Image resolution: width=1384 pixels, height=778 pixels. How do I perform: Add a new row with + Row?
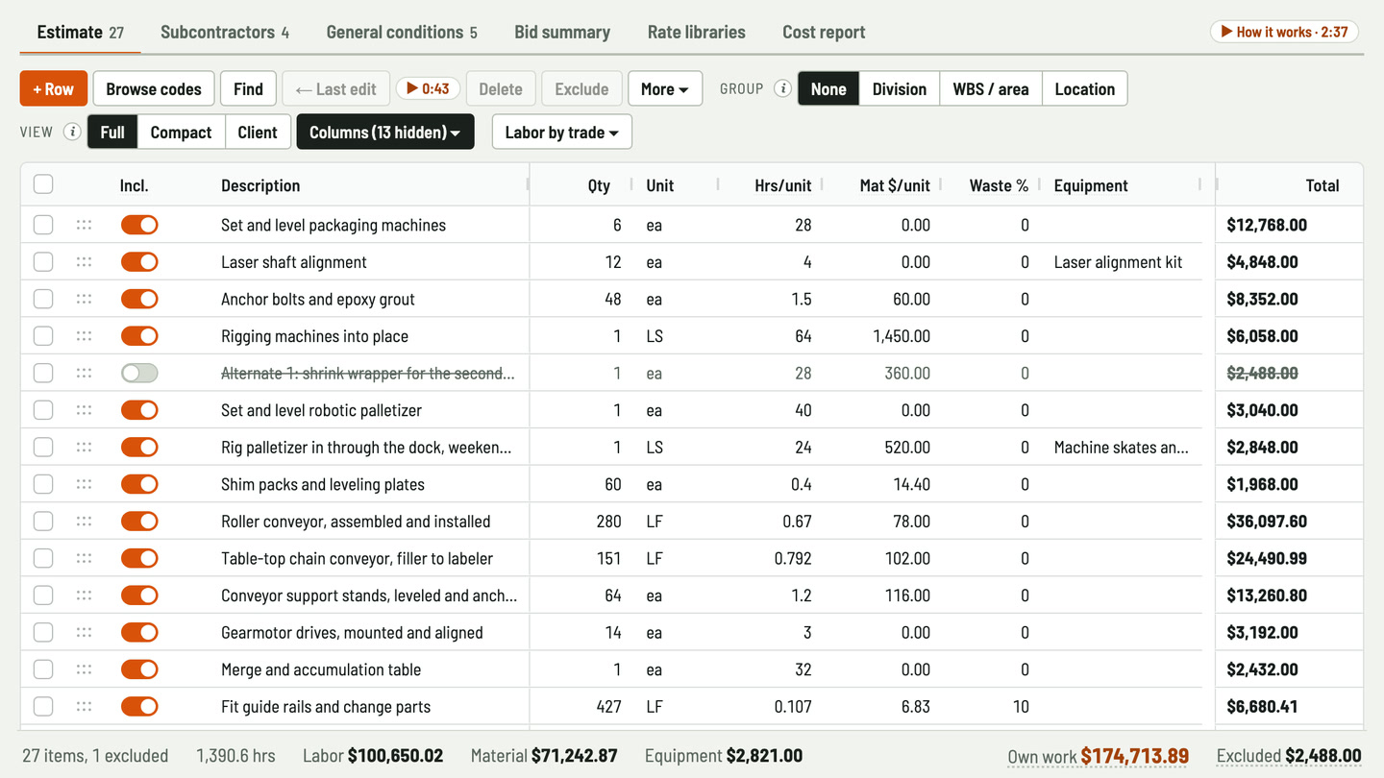pos(54,88)
